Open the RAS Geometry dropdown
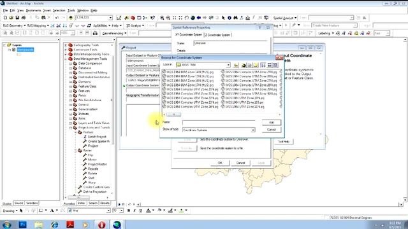This screenshot has height=229, width=408. (x=14, y=25)
